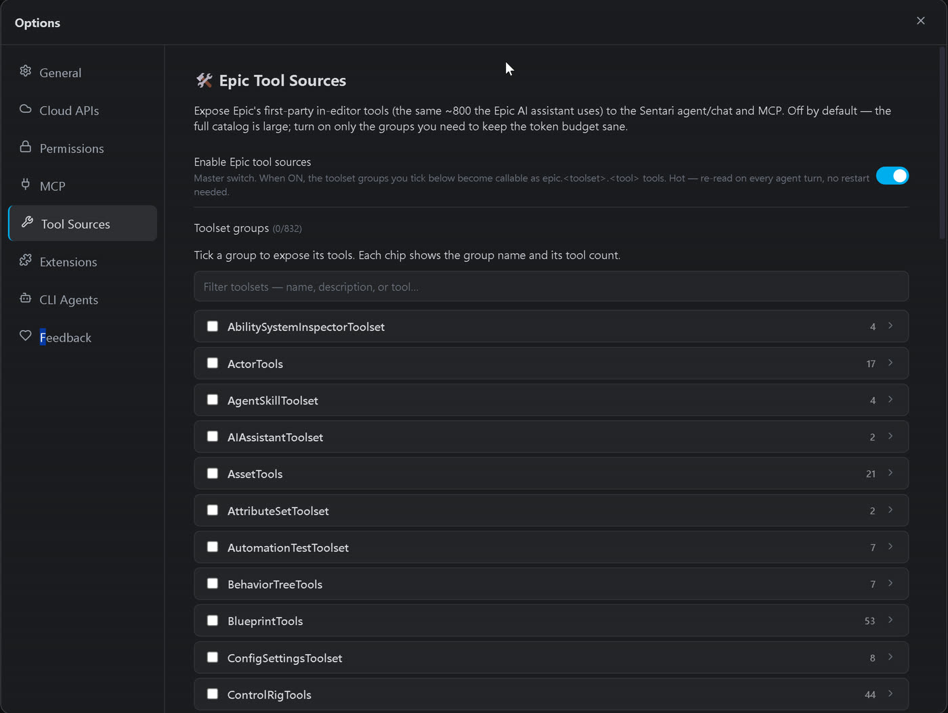Tick the AssetTools checkbox
The image size is (948, 713).
tap(213, 474)
